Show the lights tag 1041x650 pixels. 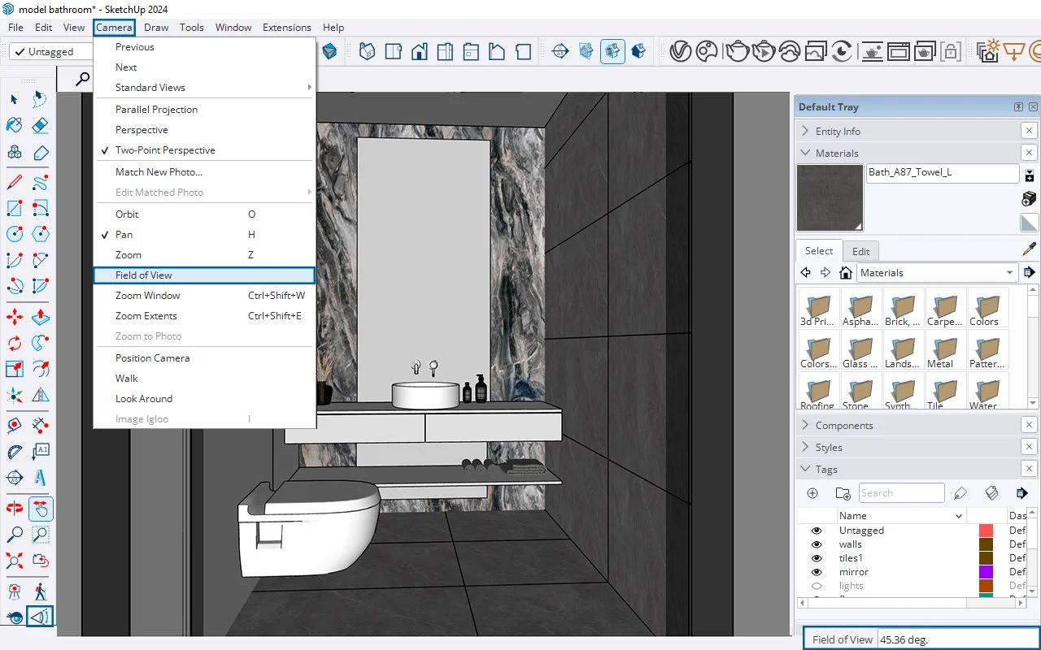(817, 585)
